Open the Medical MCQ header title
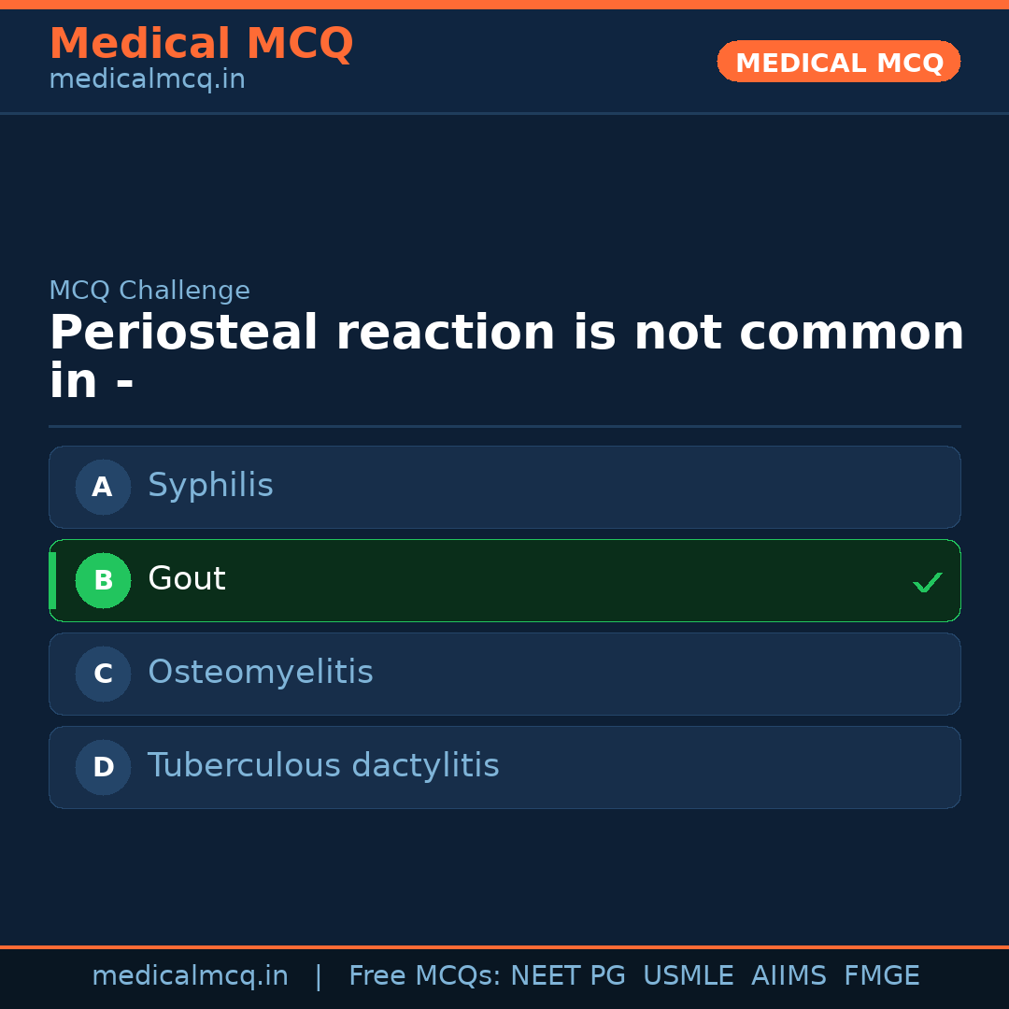 [x=201, y=44]
